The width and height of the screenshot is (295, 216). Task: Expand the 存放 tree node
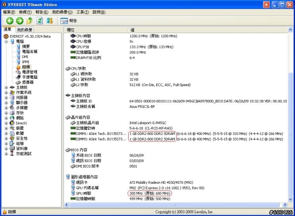point(6,113)
